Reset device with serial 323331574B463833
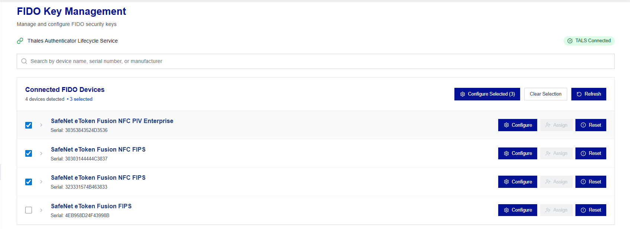The width and height of the screenshot is (630, 229). tap(591, 182)
